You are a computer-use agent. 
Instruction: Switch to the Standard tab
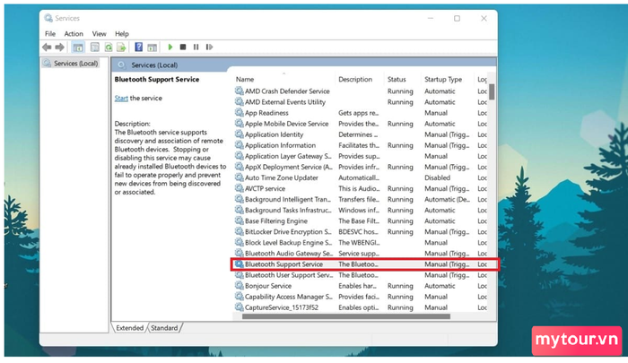pos(164,328)
